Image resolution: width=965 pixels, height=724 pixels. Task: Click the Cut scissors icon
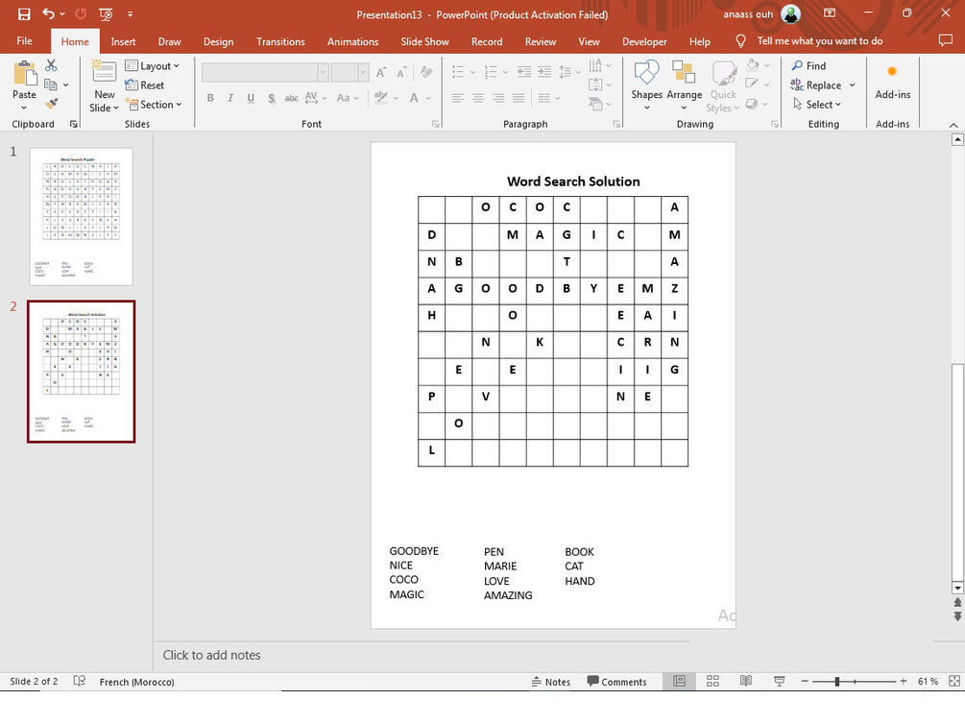click(51, 65)
